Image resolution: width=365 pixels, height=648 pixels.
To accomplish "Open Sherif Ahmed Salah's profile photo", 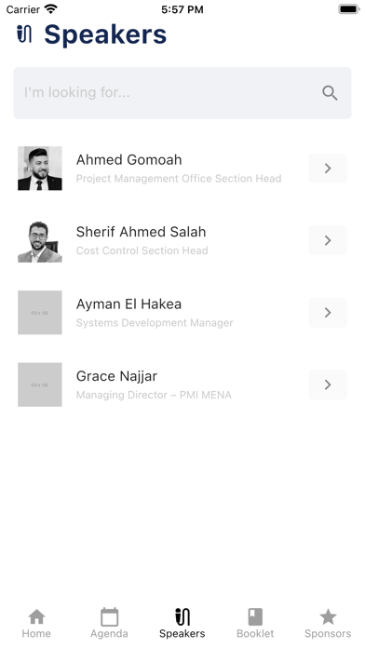I will click(40, 240).
